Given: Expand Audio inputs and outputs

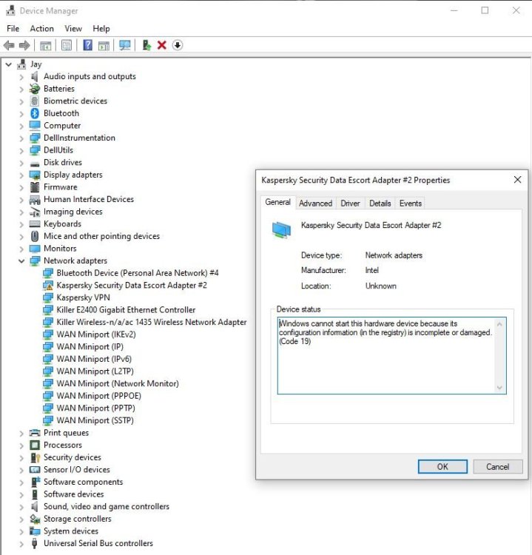Looking at the screenshot, I should click(21, 77).
